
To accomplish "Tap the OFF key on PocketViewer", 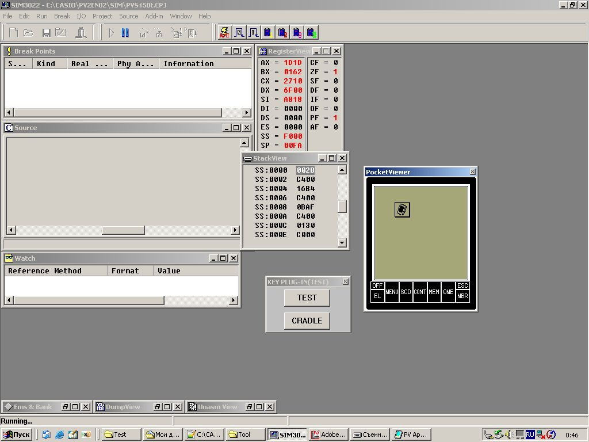I will click(x=377, y=285).
